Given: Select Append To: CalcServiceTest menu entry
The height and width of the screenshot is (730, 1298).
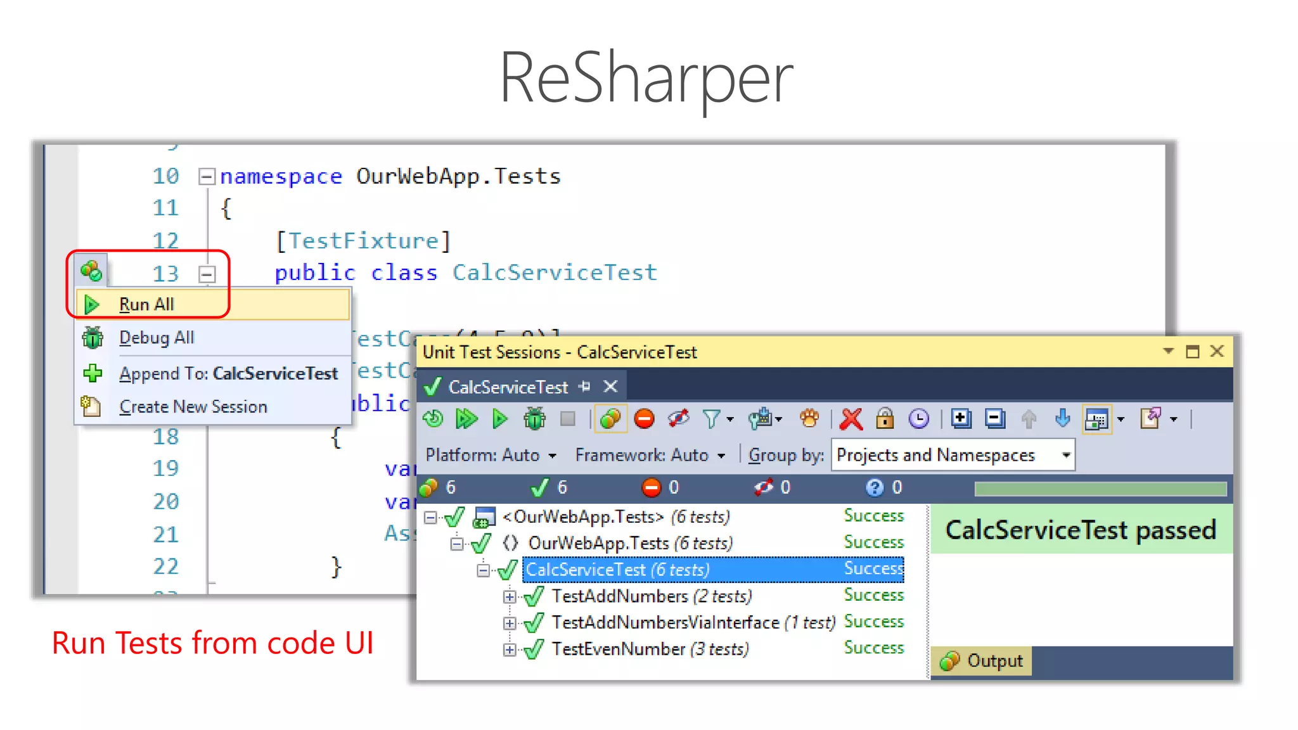Looking at the screenshot, I should tap(213, 373).
